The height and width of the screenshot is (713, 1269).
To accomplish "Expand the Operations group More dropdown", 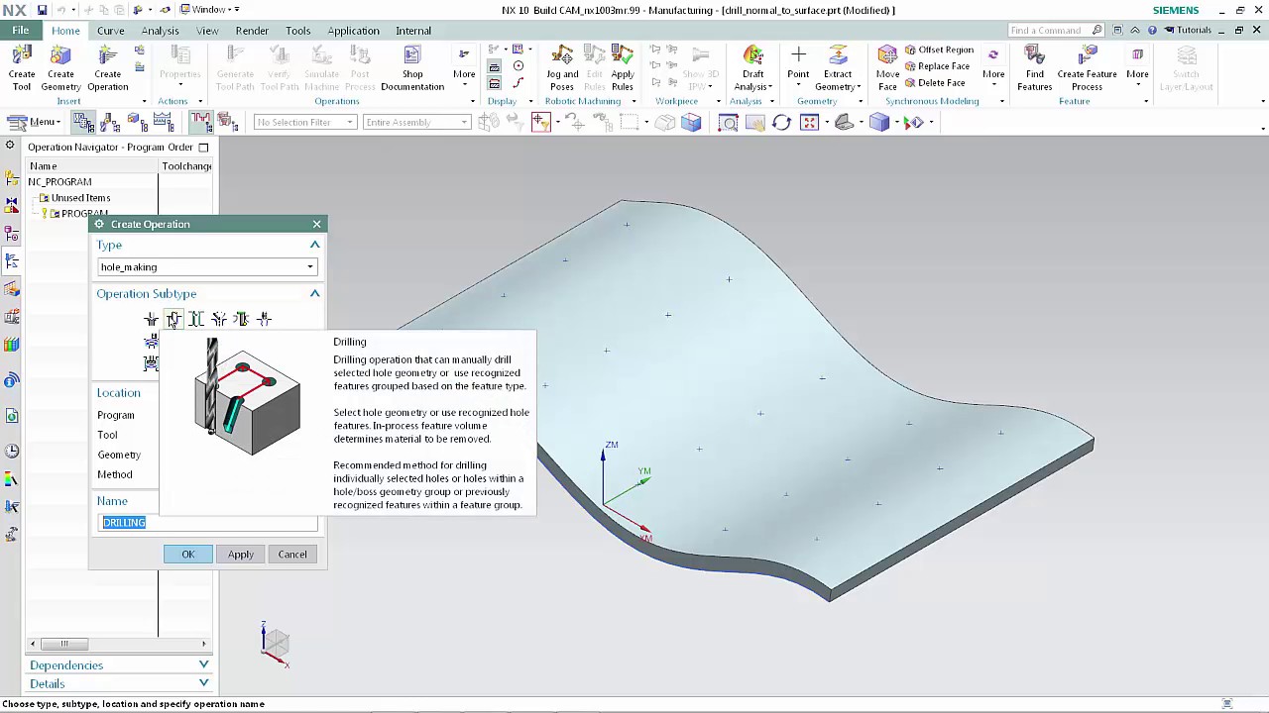I will pyautogui.click(x=464, y=67).
